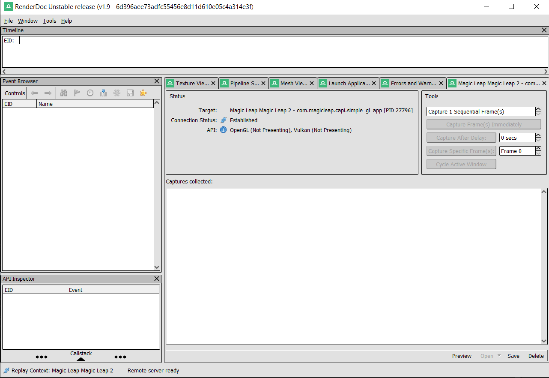The height and width of the screenshot is (378, 549).
Task: Click the Connection Status plug icon
Action: click(223, 120)
